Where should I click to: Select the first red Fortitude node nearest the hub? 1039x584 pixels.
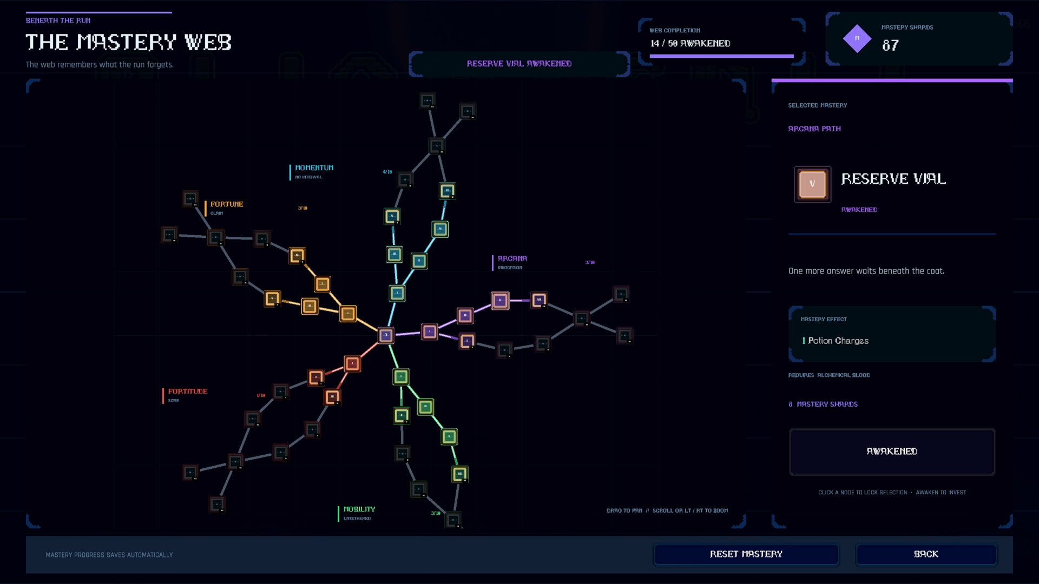point(352,363)
